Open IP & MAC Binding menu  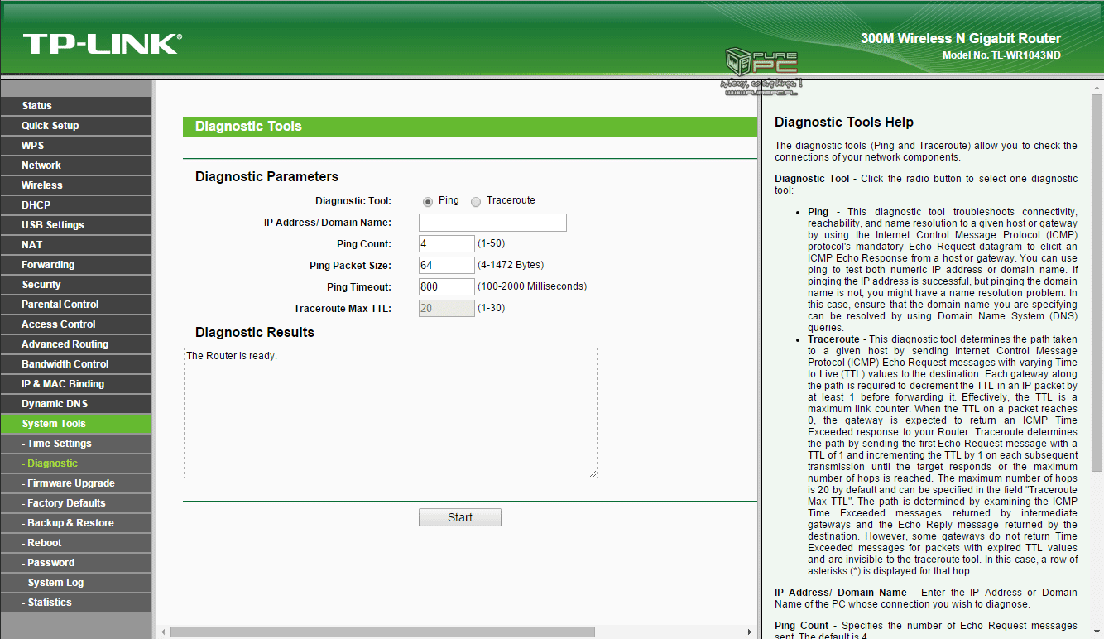tap(76, 384)
